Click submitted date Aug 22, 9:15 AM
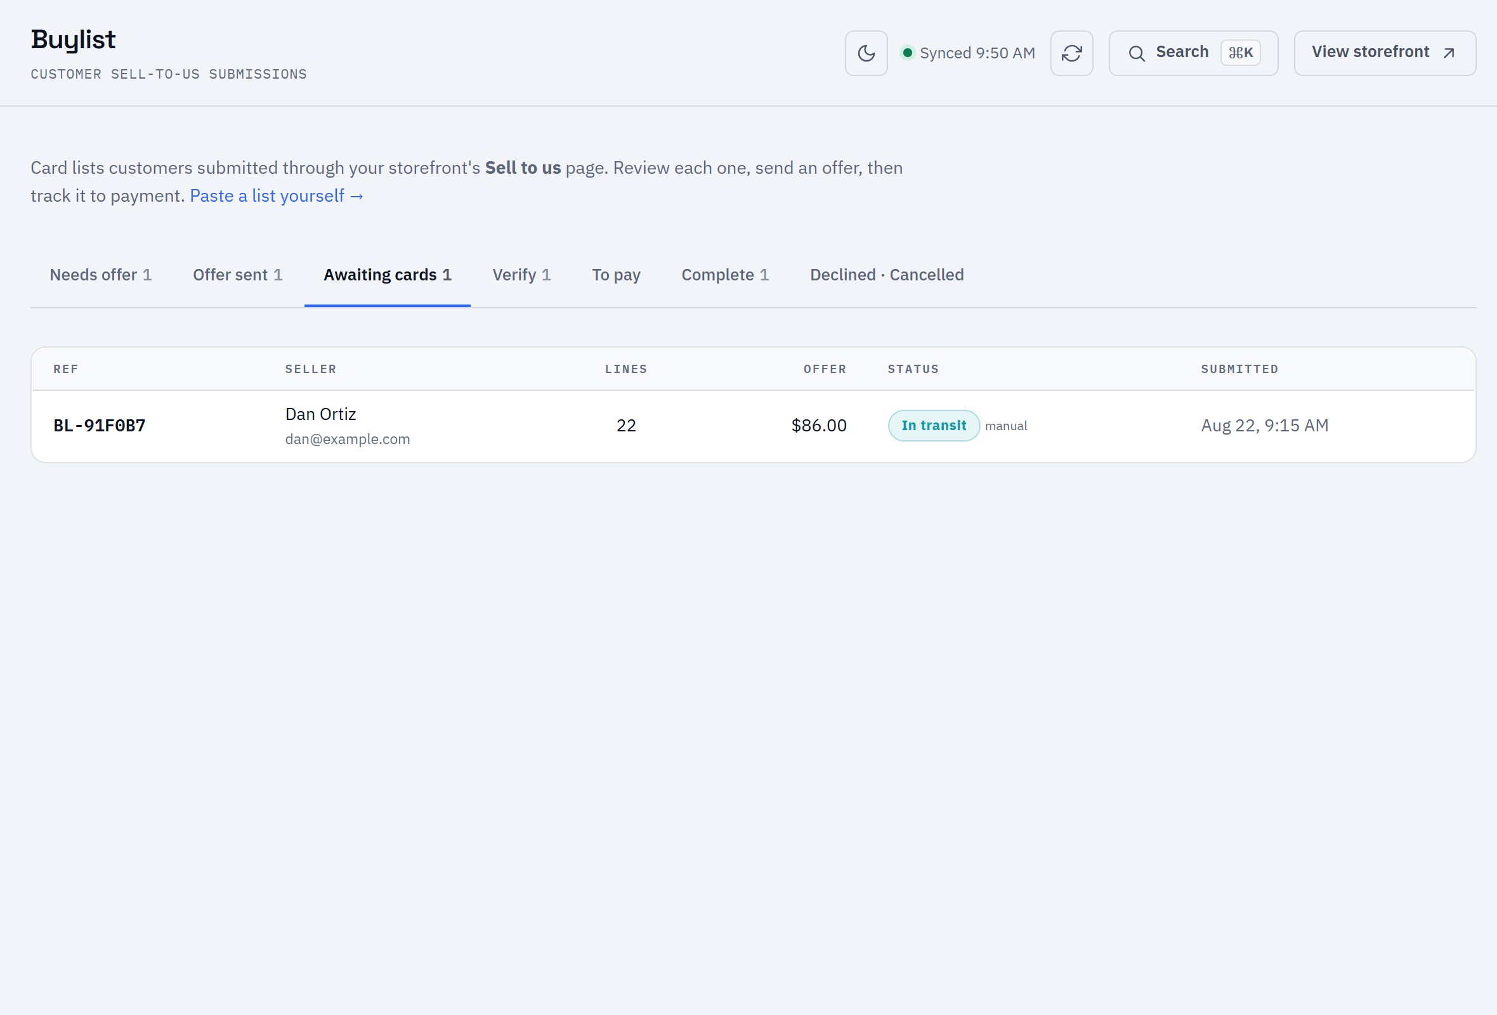Image resolution: width=1497 pixels, height=1015 pixels. click(x=1264, y=426)
